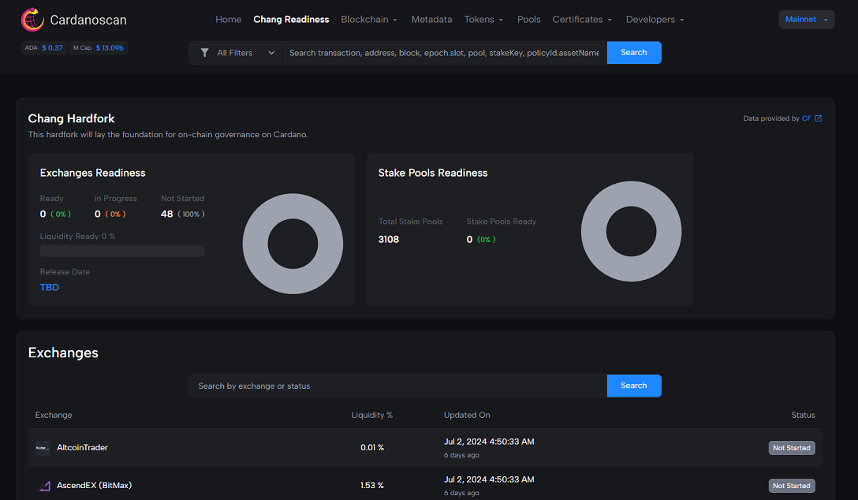Open the Metadata page
This screenshot has height=500, width=858.
[x=431, y=20]
